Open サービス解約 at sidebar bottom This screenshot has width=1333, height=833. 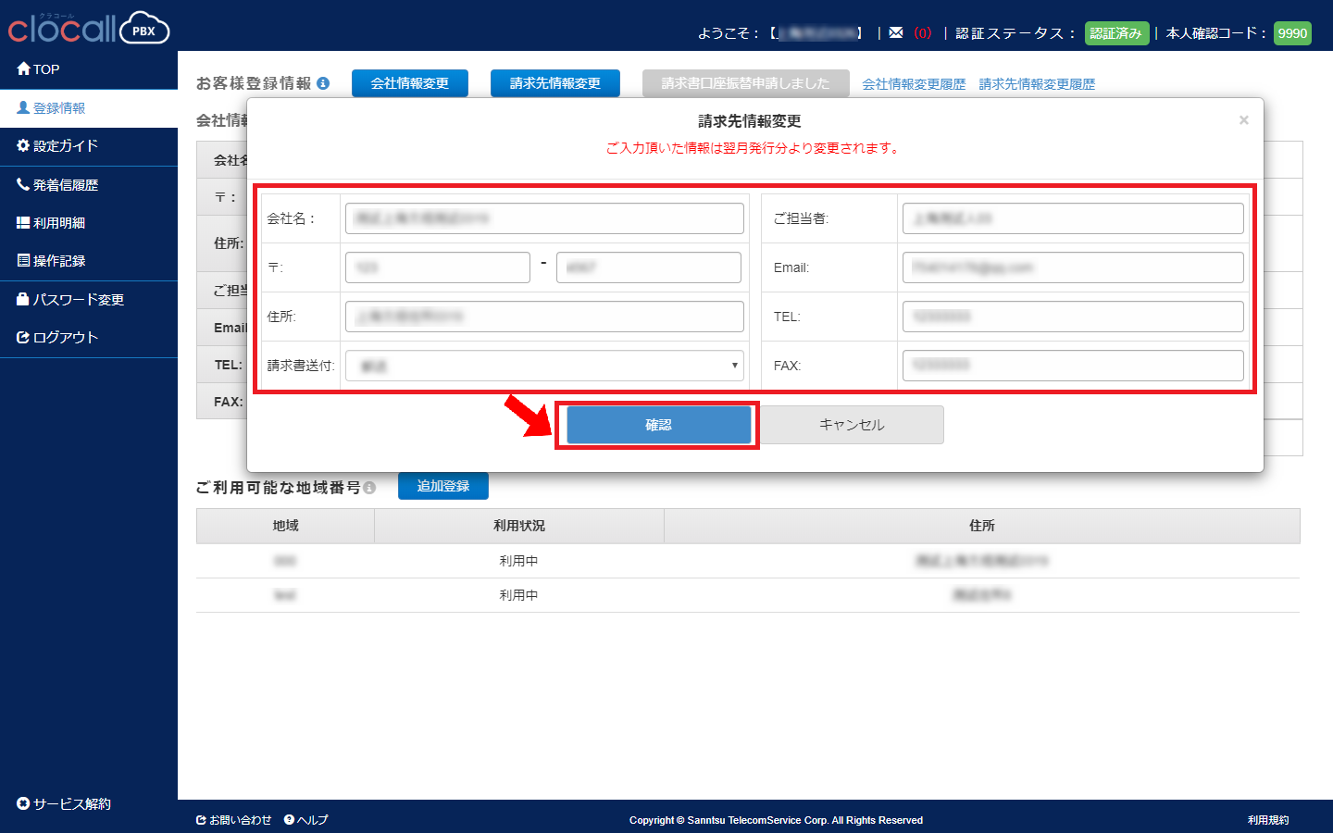click(64, 804)
